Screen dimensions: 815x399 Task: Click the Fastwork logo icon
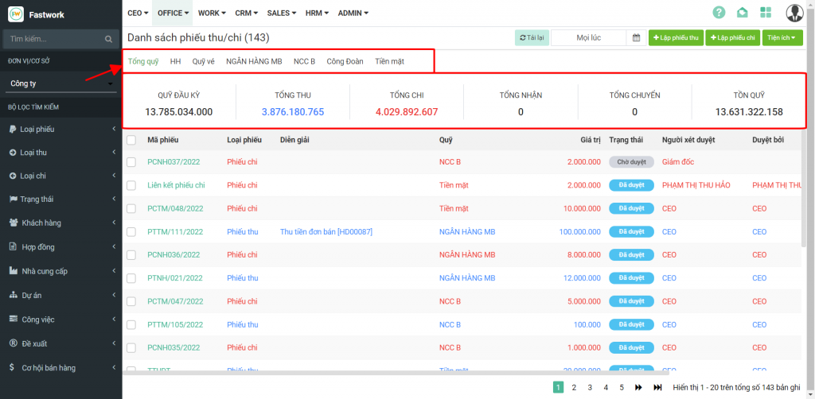(x=16, y=14)
